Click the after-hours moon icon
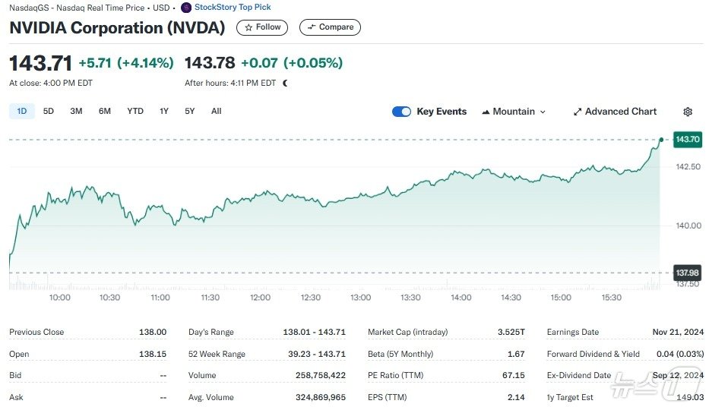 tap(286, 83)
